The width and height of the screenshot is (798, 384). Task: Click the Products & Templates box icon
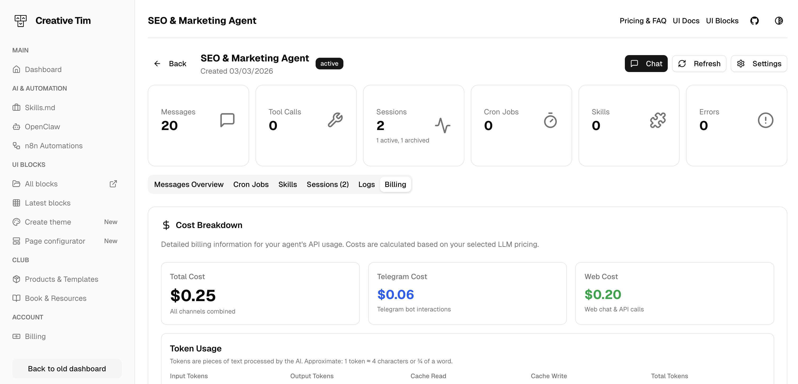(x=16, y=279)
